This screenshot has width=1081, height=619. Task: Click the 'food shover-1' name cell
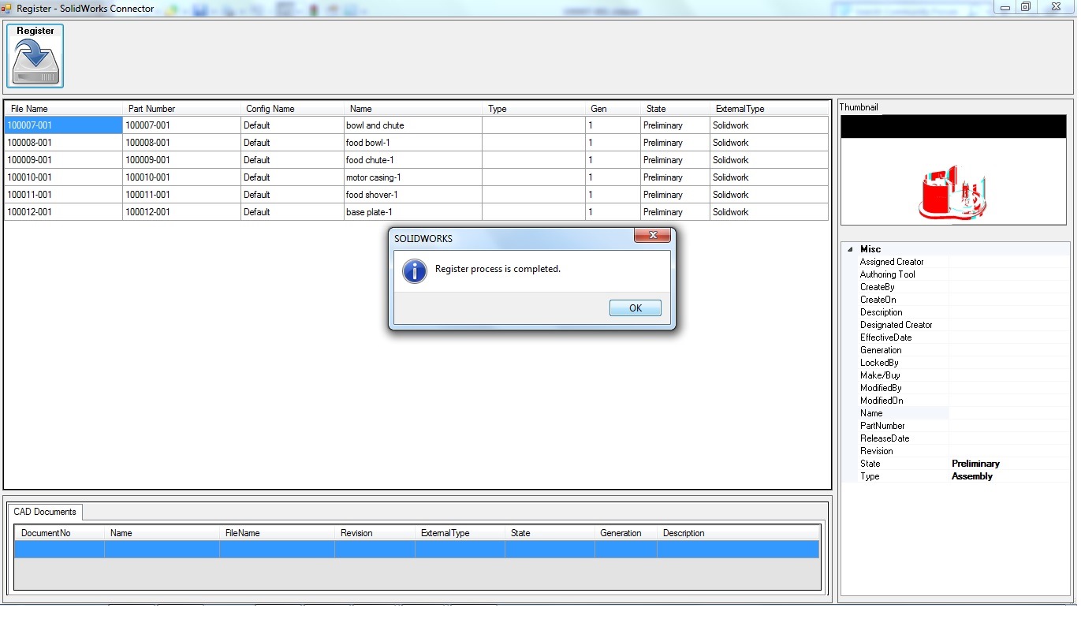click(x=413, y=195)
